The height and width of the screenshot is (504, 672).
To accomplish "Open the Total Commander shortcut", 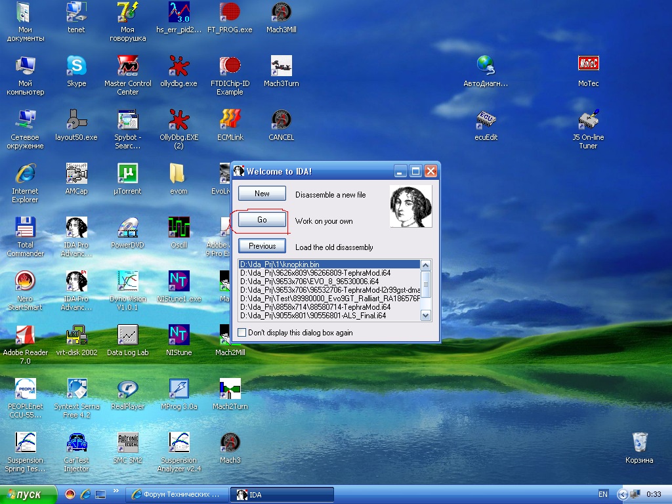I will coord(25,227).
